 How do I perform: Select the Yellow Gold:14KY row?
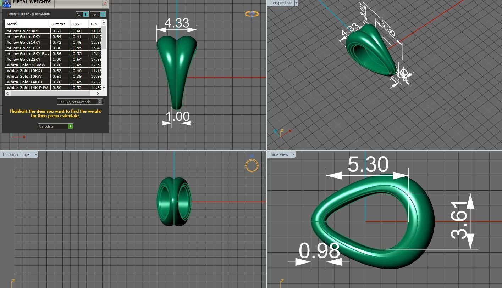tap(53, 42)
